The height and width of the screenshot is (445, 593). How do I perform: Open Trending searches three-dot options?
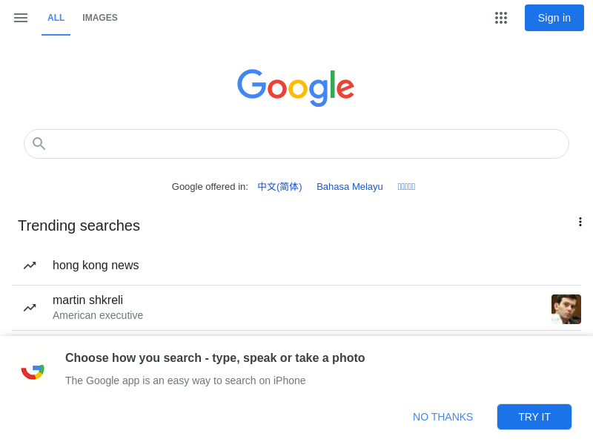coord(580,222)
